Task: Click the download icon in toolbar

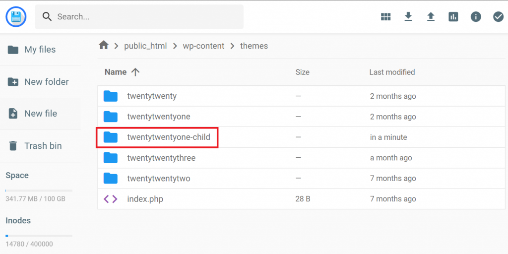Action: click(x=408, y=17)
